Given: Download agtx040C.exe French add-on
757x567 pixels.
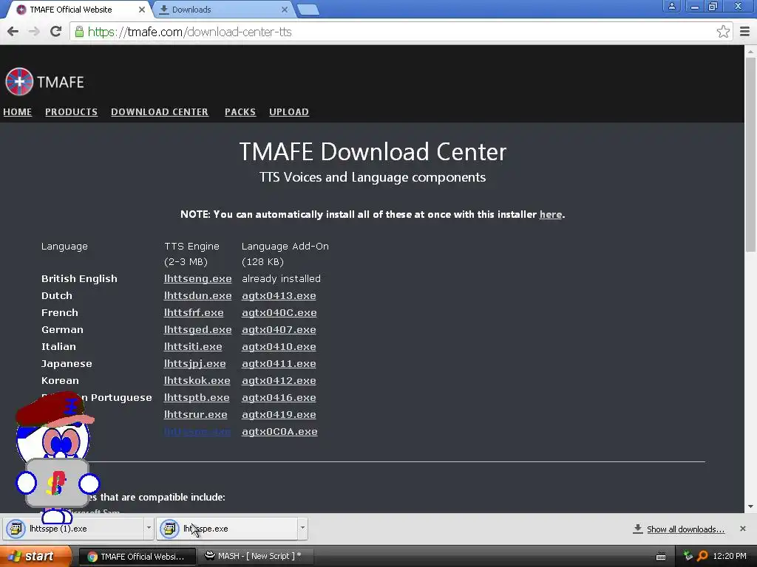Looking at the screenshot, I should click(279, 312).
